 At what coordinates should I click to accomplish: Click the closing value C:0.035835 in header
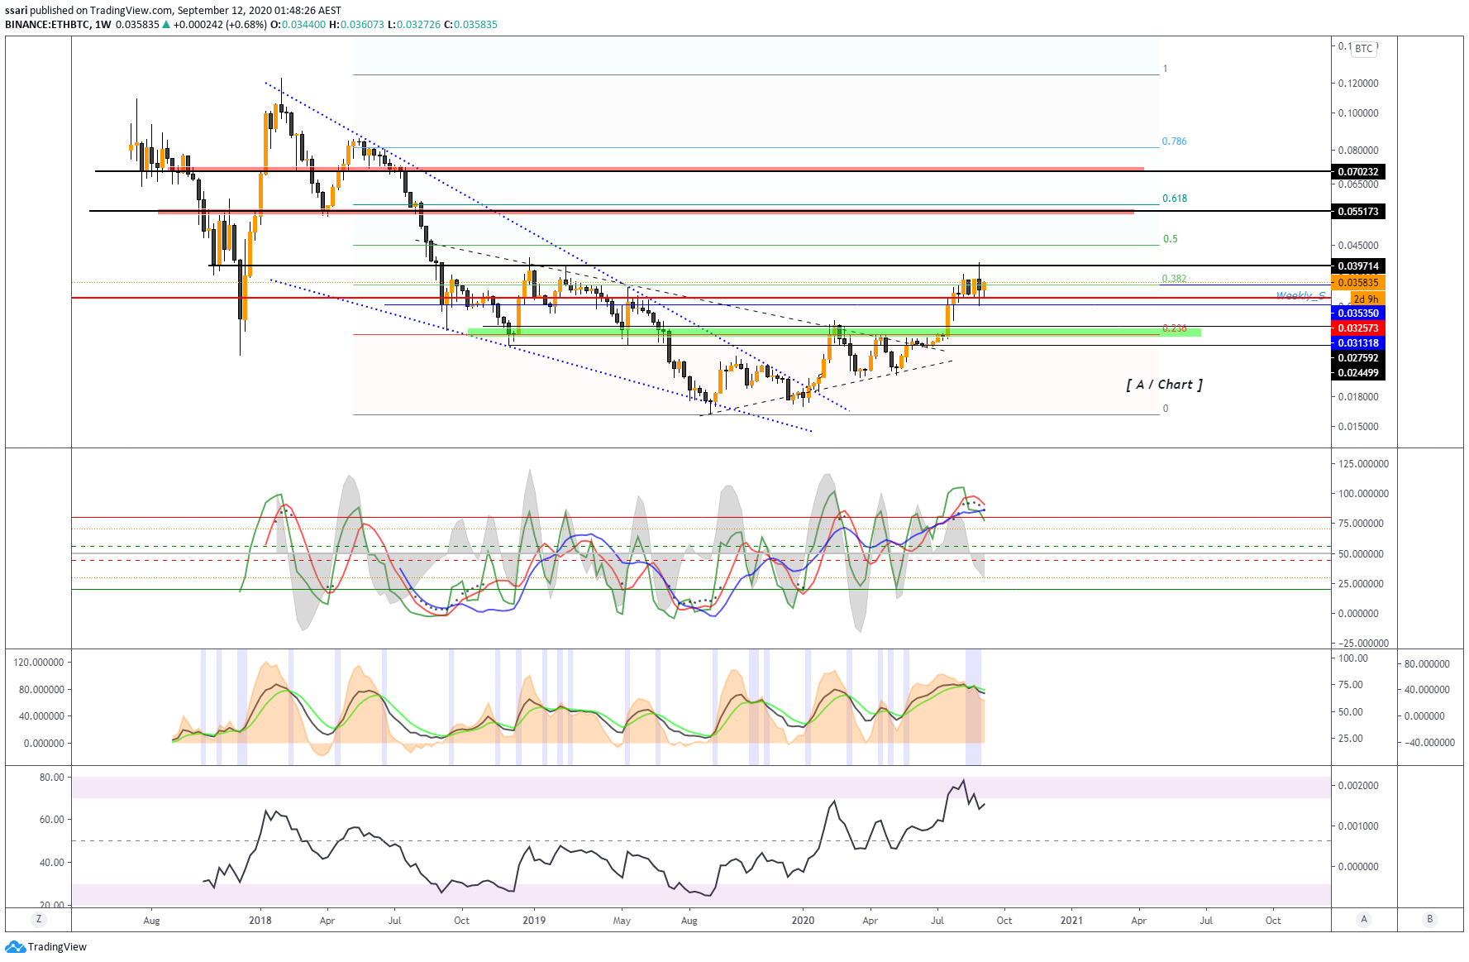(470, 25)
